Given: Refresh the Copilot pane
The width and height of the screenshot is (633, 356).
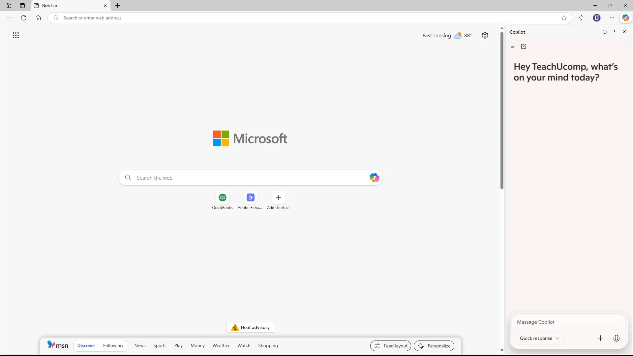Looking at the screenshot, I should (605, 32).
